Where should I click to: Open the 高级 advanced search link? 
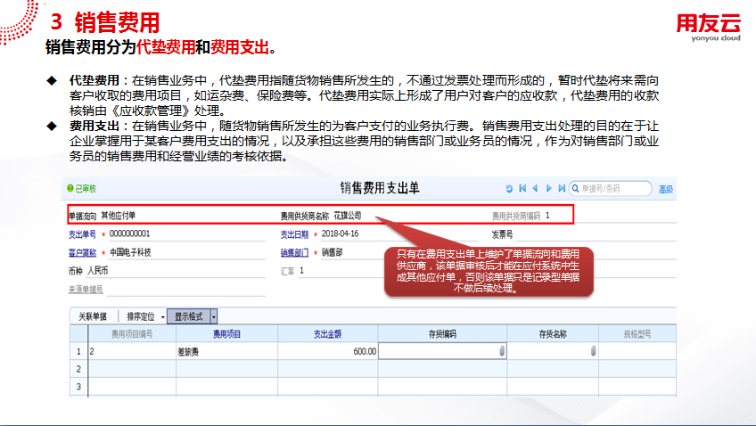point(666,190)
